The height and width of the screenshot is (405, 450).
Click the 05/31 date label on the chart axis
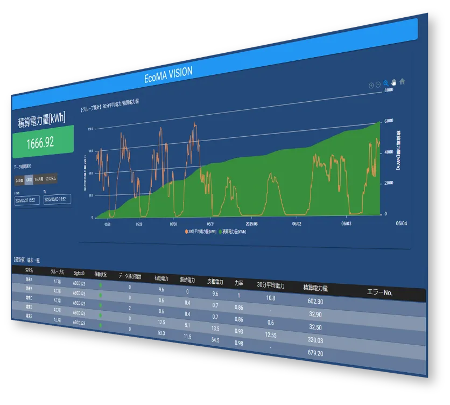(210, 224)
